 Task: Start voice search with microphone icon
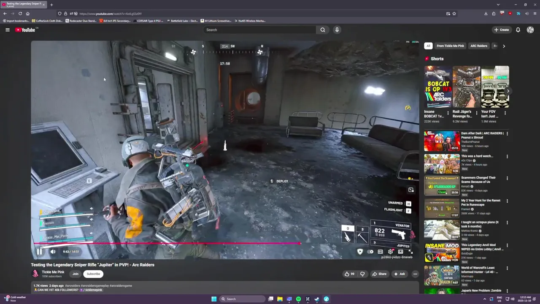tap(337, 30)
